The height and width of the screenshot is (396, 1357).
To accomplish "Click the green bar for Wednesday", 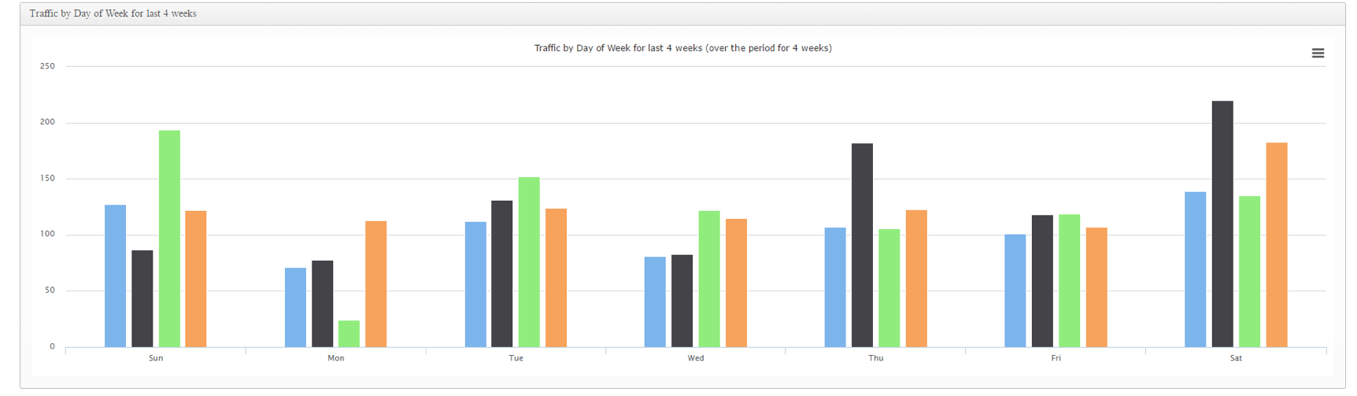I will tap(709, 279).
